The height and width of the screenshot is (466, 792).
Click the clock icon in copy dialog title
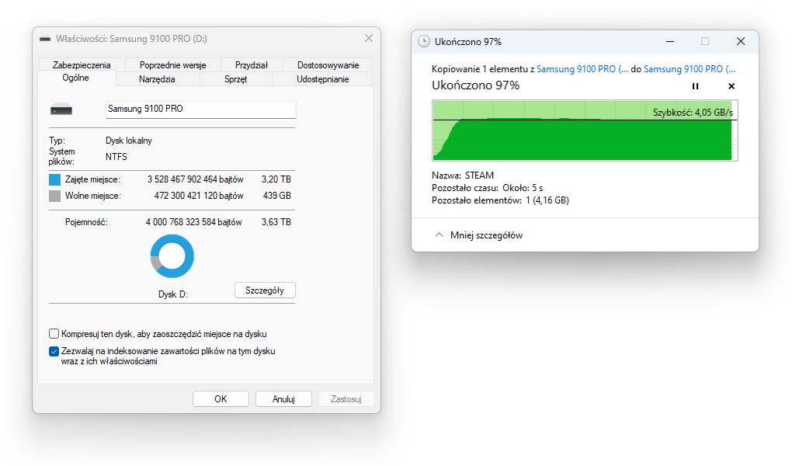pos(424,41)
